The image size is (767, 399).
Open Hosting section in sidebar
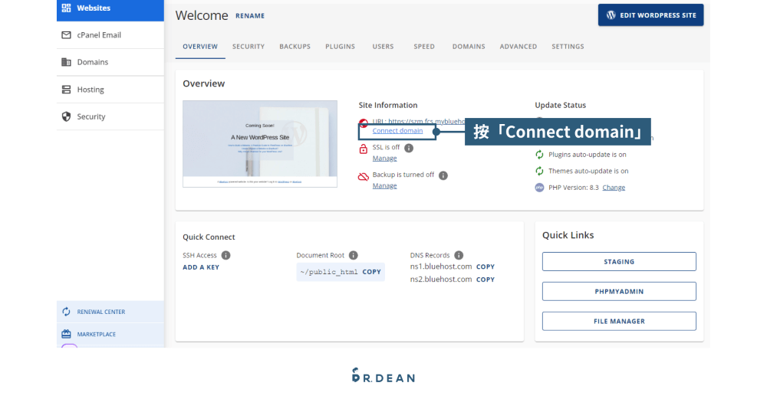90,90
